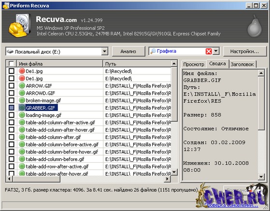Click the Состояние: Отличное summary line
This screenshot has height=211, width=270.
click(216, 129)
